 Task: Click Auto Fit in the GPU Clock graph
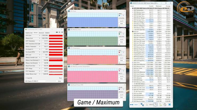[x=121, y=21]
